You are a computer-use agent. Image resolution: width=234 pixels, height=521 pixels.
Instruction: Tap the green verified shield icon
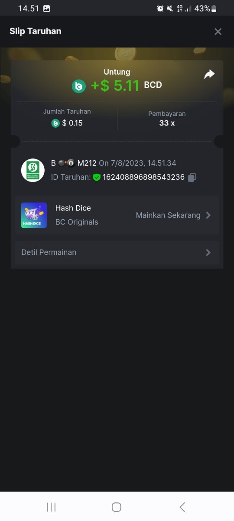(x=97, y=177)
